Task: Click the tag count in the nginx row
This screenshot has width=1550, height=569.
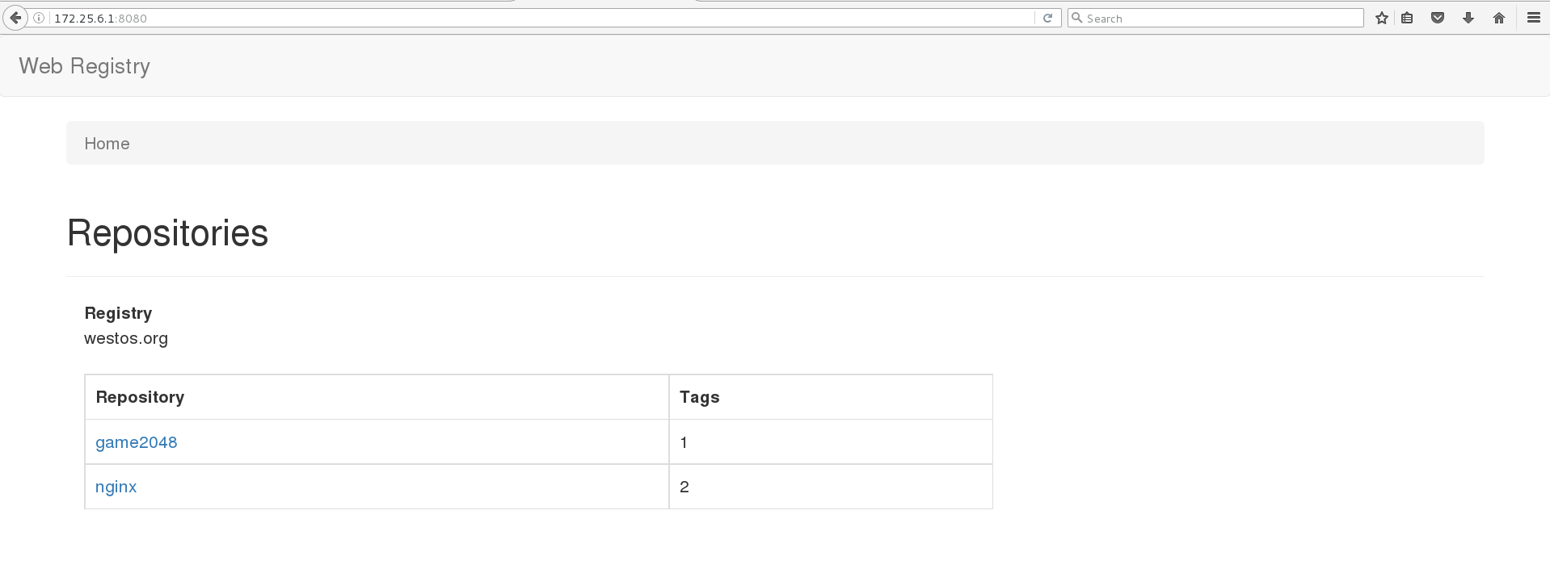Action: (684, 487)
